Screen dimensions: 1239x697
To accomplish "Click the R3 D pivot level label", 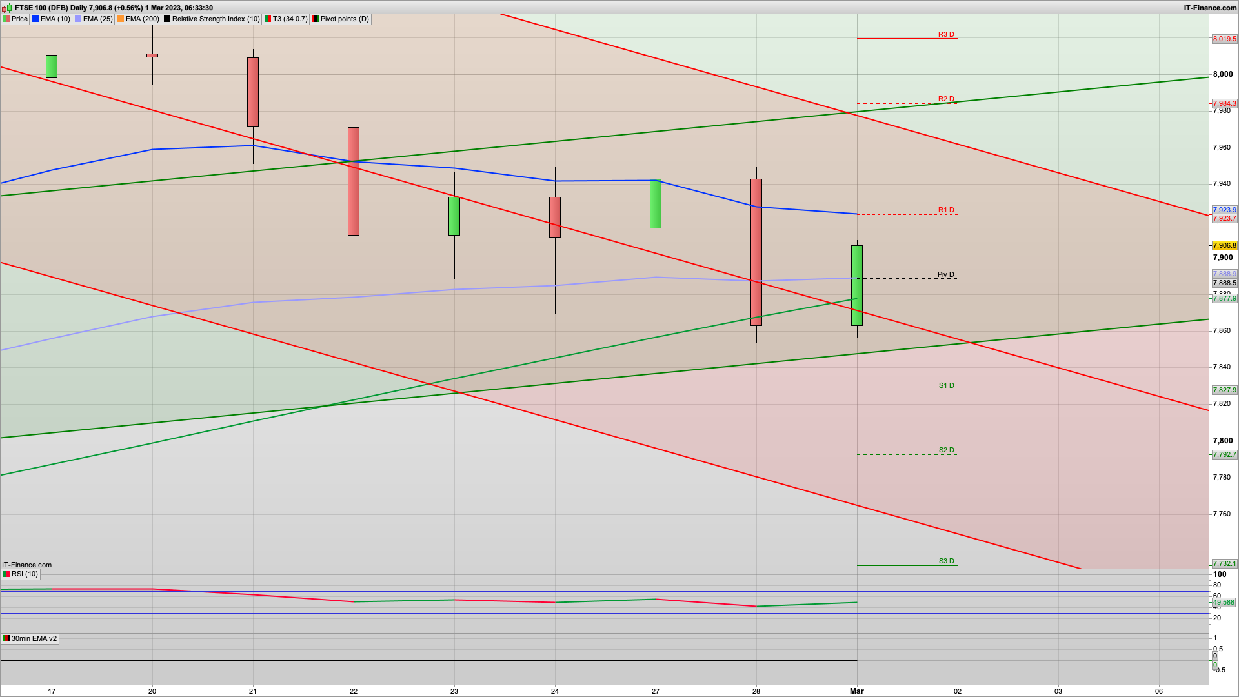I will 945,35.
